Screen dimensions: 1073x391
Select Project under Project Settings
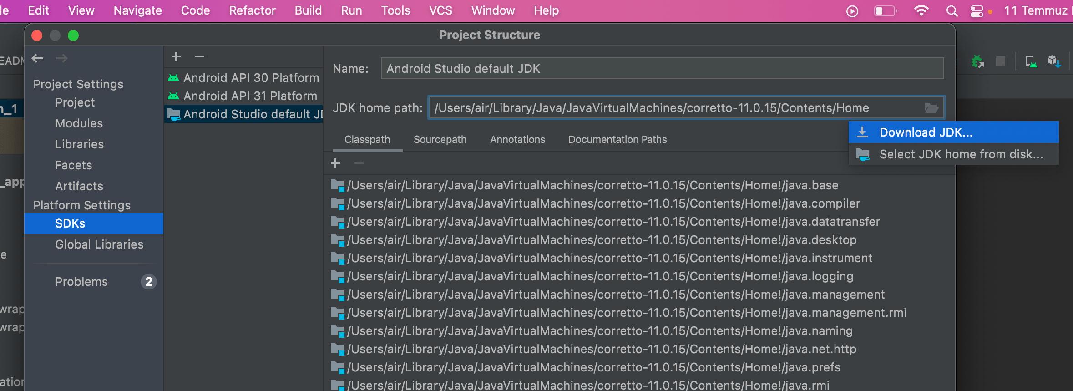coord(75,102)
